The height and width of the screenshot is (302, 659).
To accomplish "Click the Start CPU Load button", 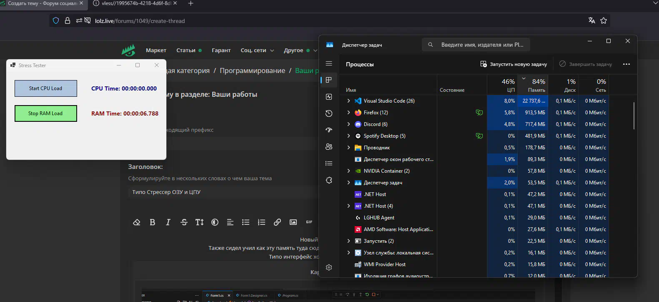I will pyautogui.click(x=46, y=88).
